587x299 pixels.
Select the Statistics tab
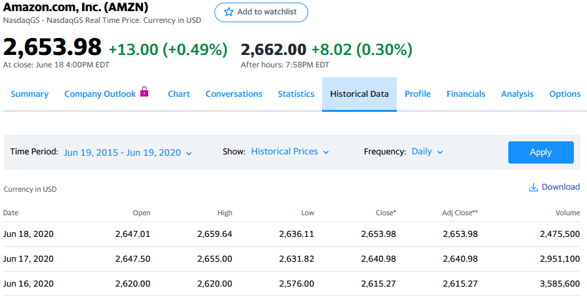click(x=296, y=94)
